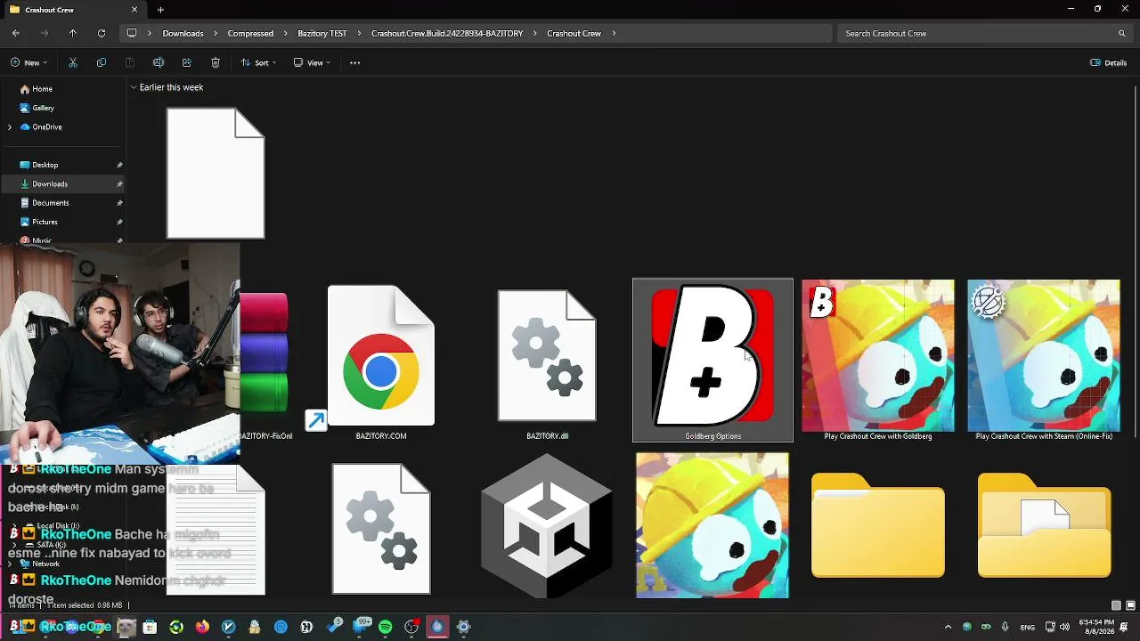
Task: Click the Crashout Crew breadcrumb segment
Action: tap(574, 33)
